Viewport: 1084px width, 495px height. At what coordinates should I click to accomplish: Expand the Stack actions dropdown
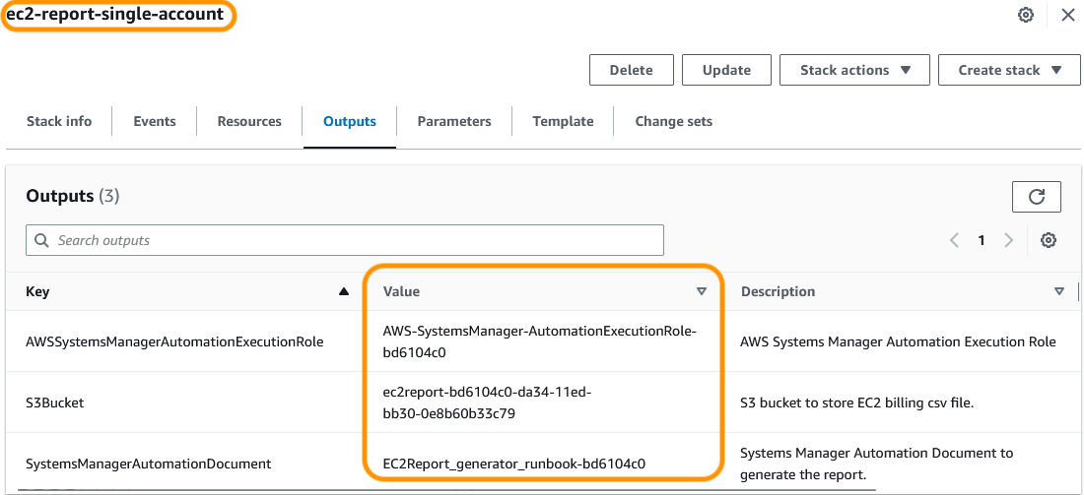tap(854, 71)
